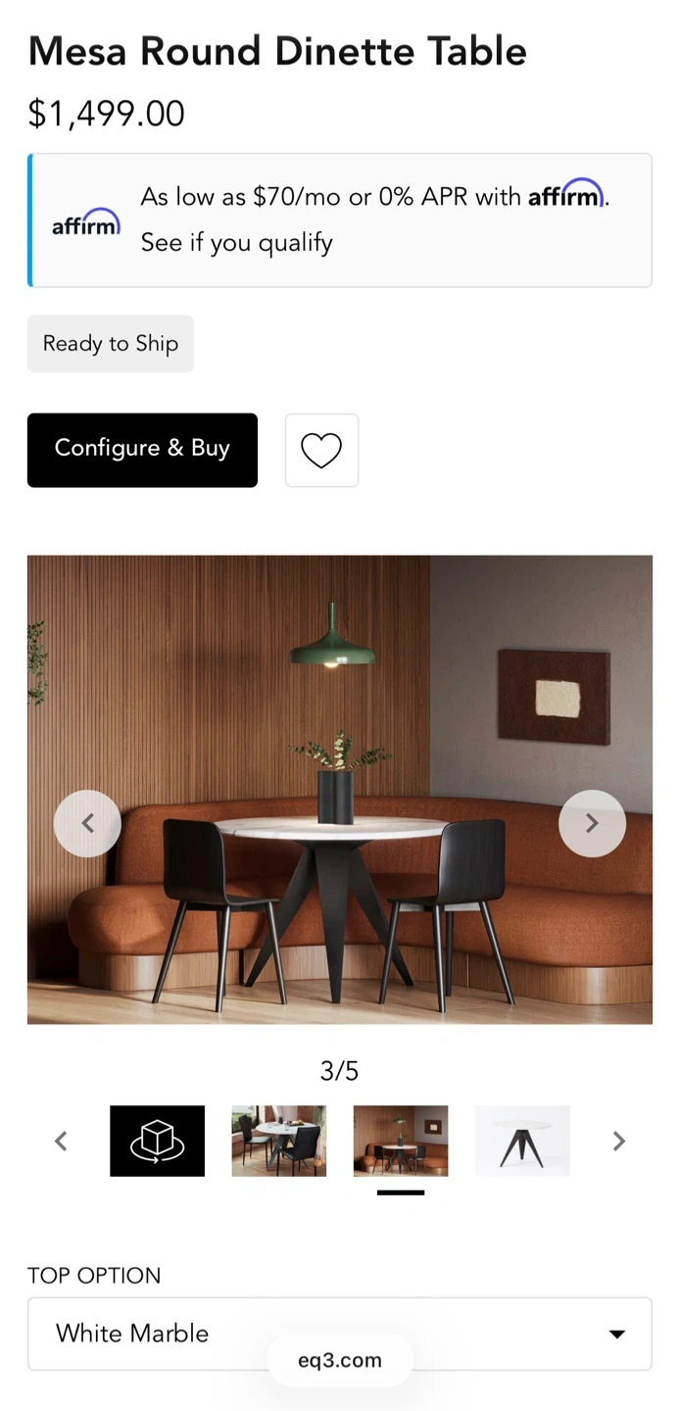Click the Ready to Ship badge
Viewport: 680px width, 1411px height.
point(111,344)
